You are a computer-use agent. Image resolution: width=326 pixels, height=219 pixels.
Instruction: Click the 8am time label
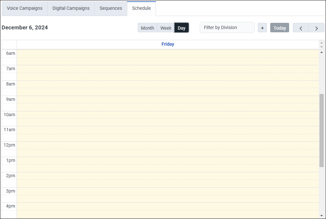coord(10,84)
